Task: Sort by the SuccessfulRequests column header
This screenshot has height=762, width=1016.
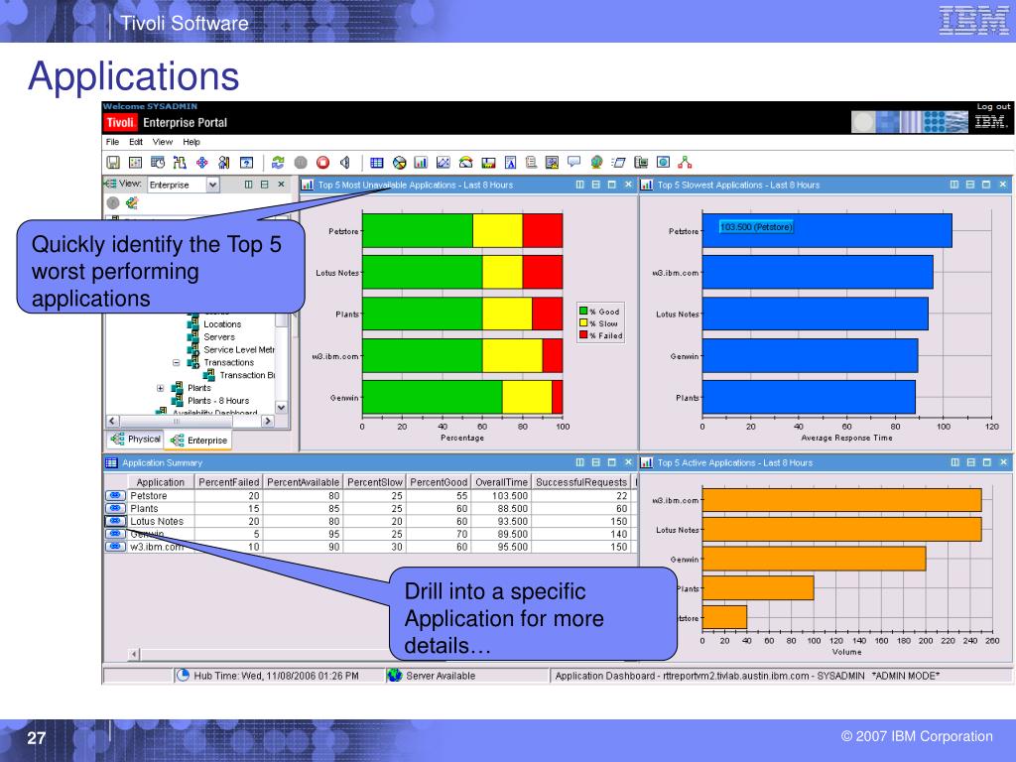Action: point(581,482)
